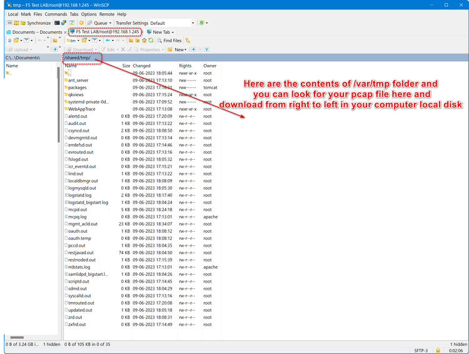Viewport: 469px width, 354px height.
Task: Open the Preferences gear icon
Action: pyautogui.click(x=81, y=23)
